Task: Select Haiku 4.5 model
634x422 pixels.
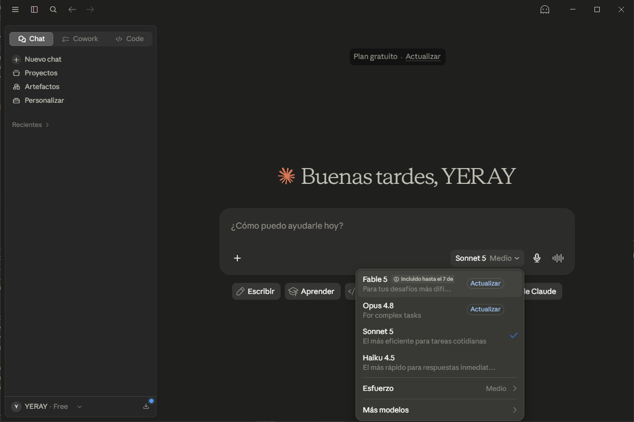Action: (440, 362)
